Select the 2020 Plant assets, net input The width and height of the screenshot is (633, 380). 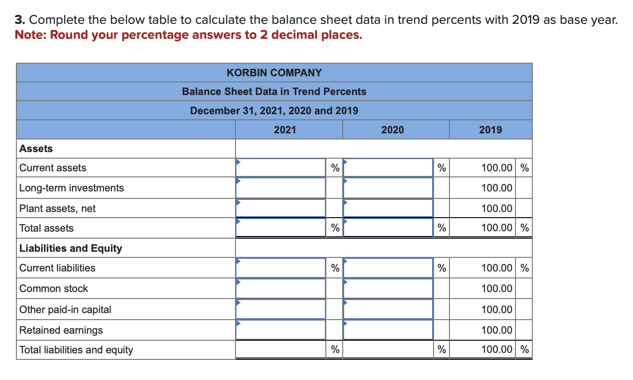pyautogui.click(x=388, y=208)
